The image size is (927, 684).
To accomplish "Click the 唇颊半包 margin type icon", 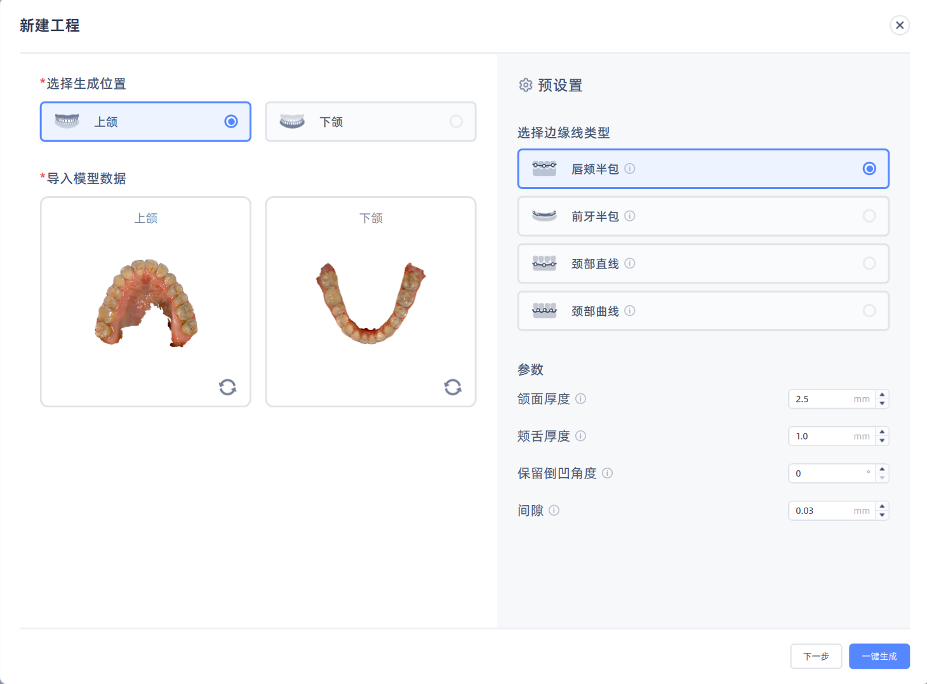I will coord(544,168).
